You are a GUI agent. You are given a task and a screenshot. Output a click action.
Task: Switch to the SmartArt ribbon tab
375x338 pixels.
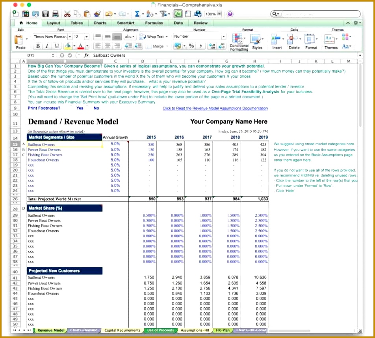point(126,23)
